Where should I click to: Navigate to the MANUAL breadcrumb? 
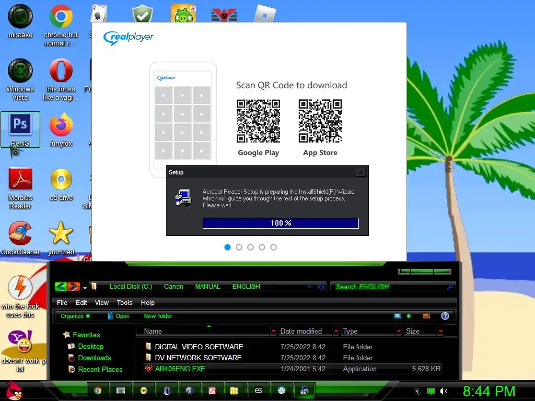coord(207,287)
